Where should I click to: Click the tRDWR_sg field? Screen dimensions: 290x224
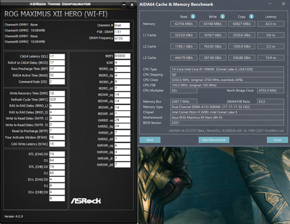pos(122,95)
